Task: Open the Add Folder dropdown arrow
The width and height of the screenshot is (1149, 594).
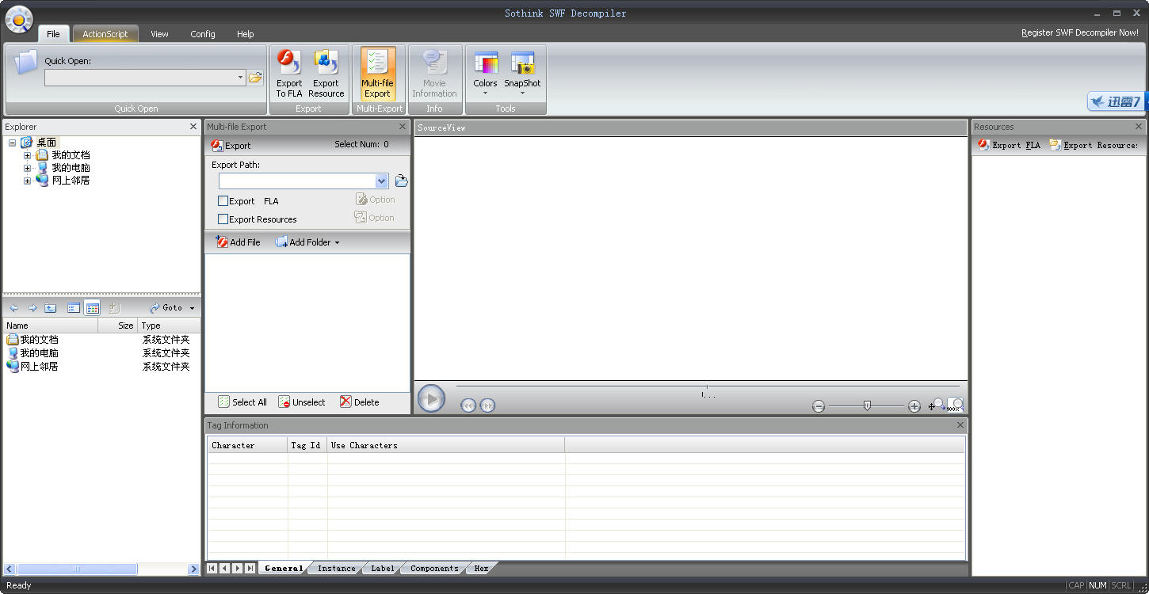Action: [337, 243]
